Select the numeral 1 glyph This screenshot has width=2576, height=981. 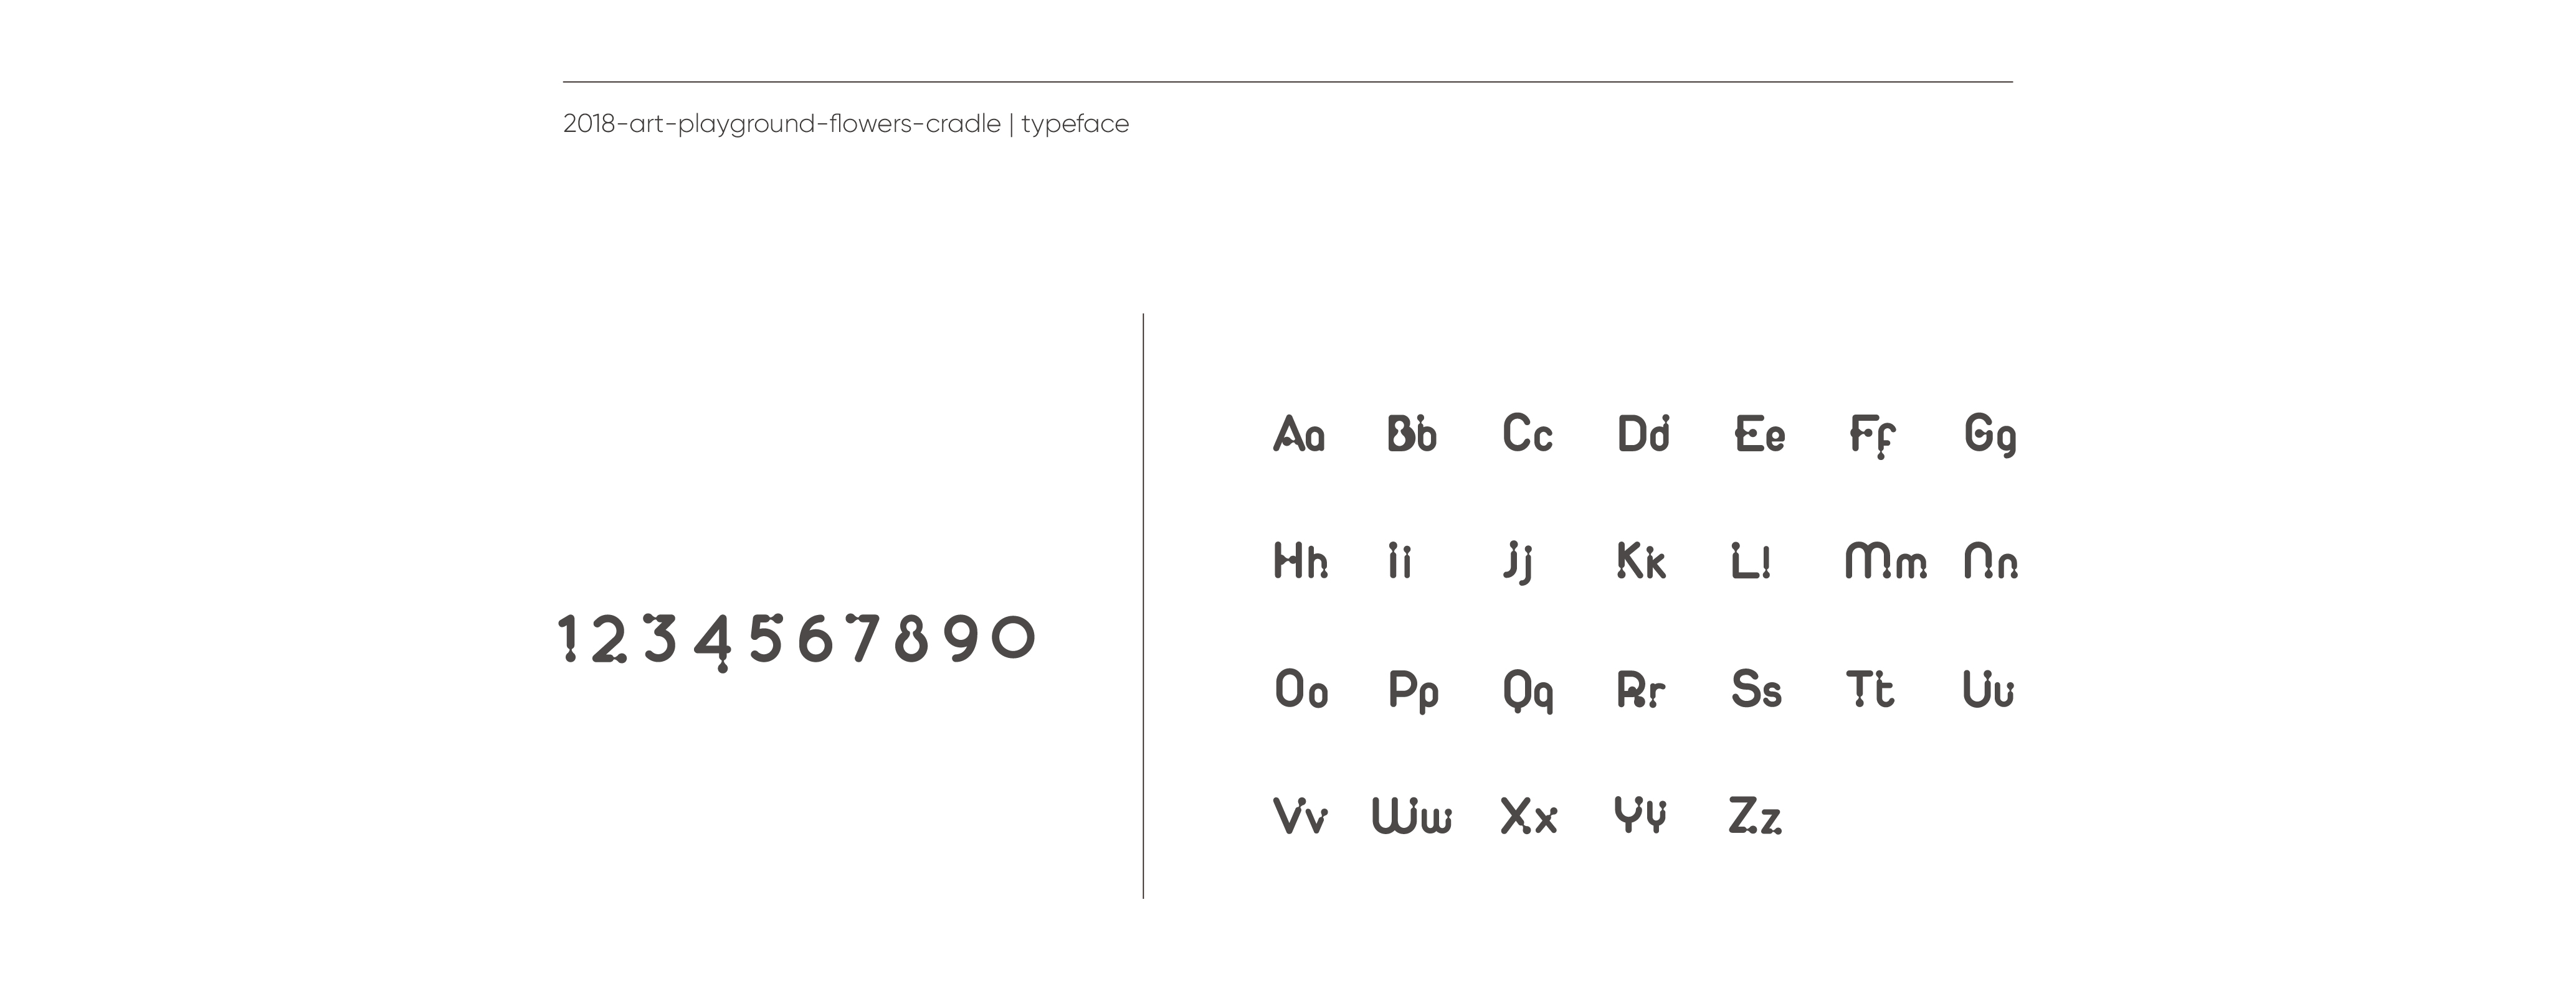pos(568,639)
